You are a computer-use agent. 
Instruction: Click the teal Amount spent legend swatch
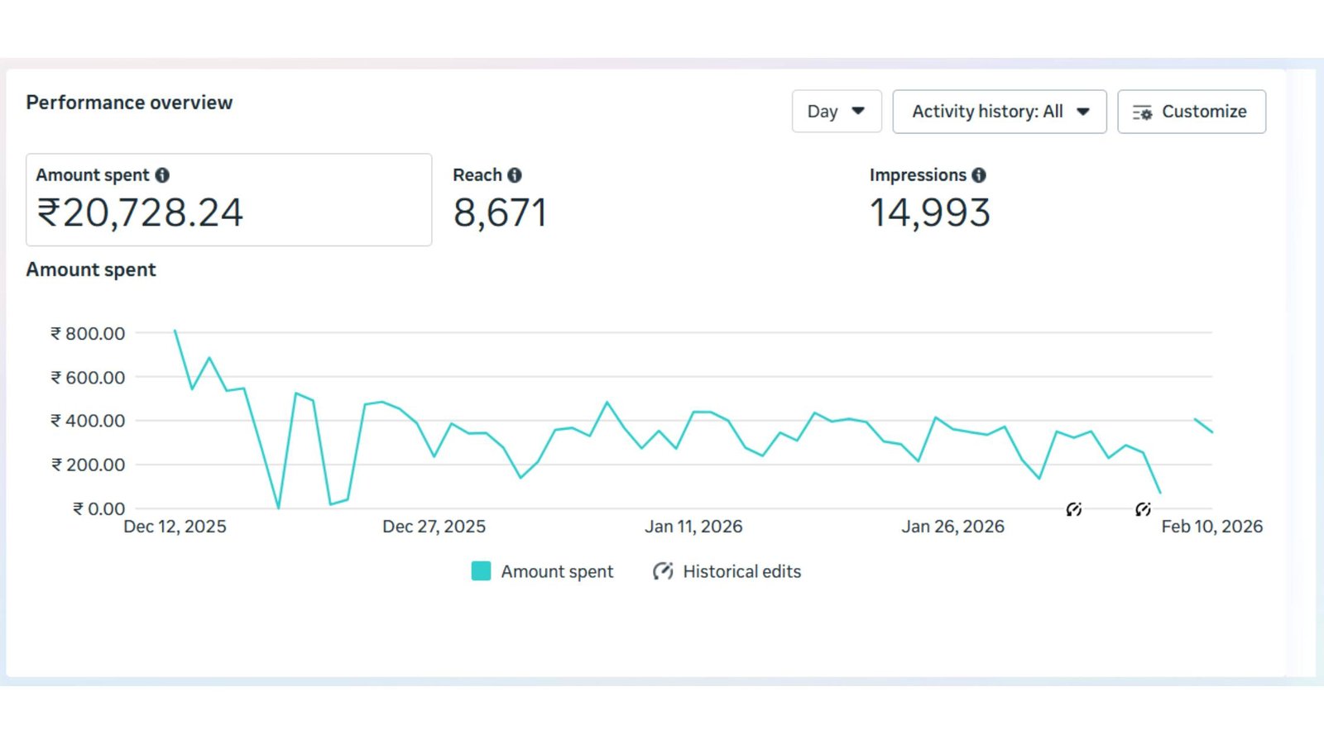(481, 571)
